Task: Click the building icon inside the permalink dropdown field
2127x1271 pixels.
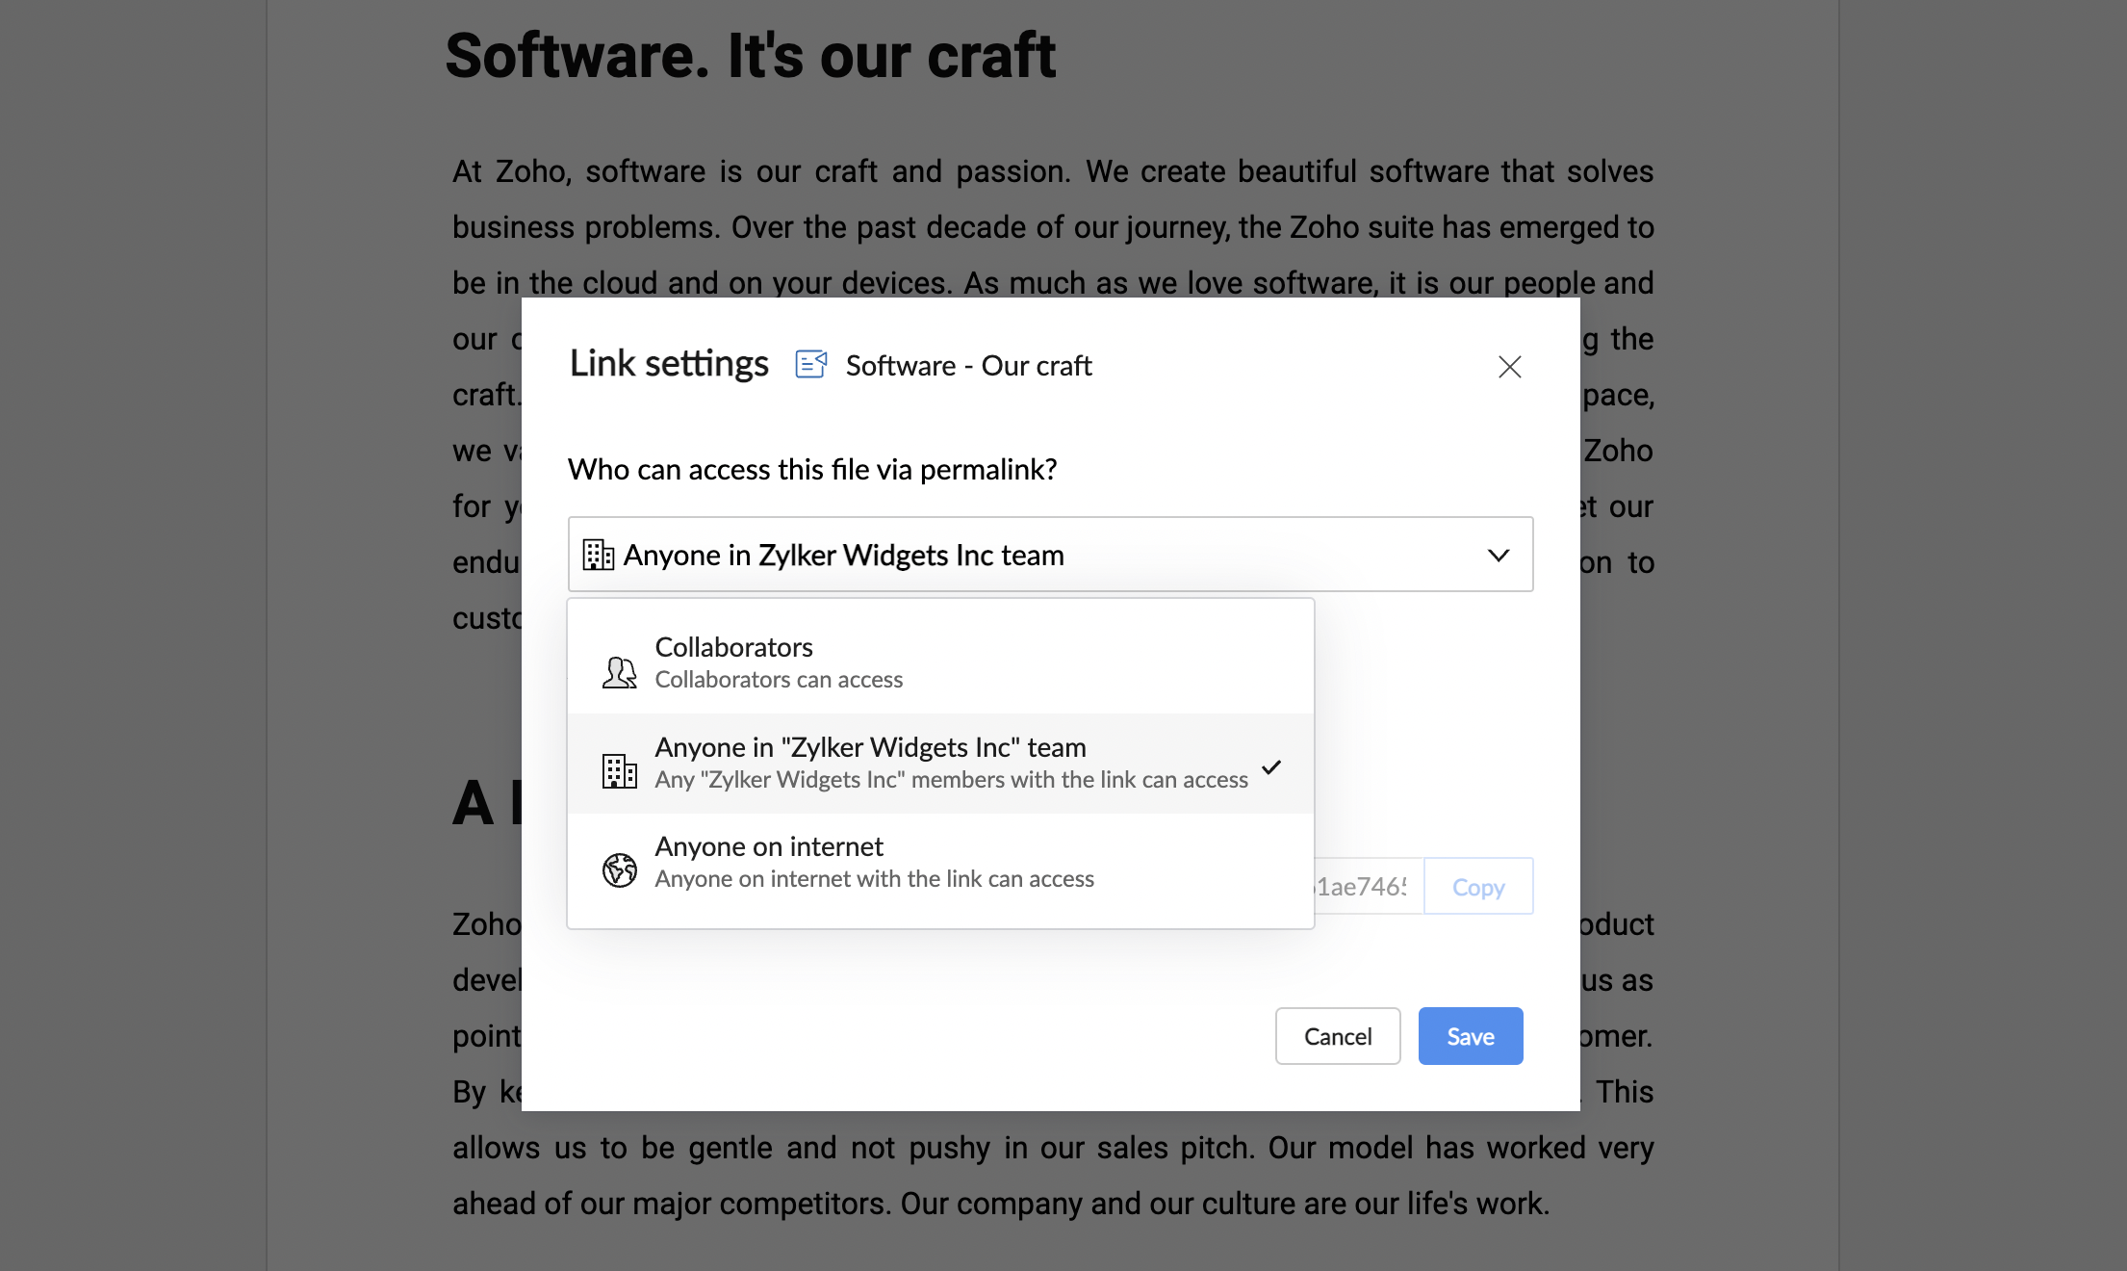Action: 598,555
